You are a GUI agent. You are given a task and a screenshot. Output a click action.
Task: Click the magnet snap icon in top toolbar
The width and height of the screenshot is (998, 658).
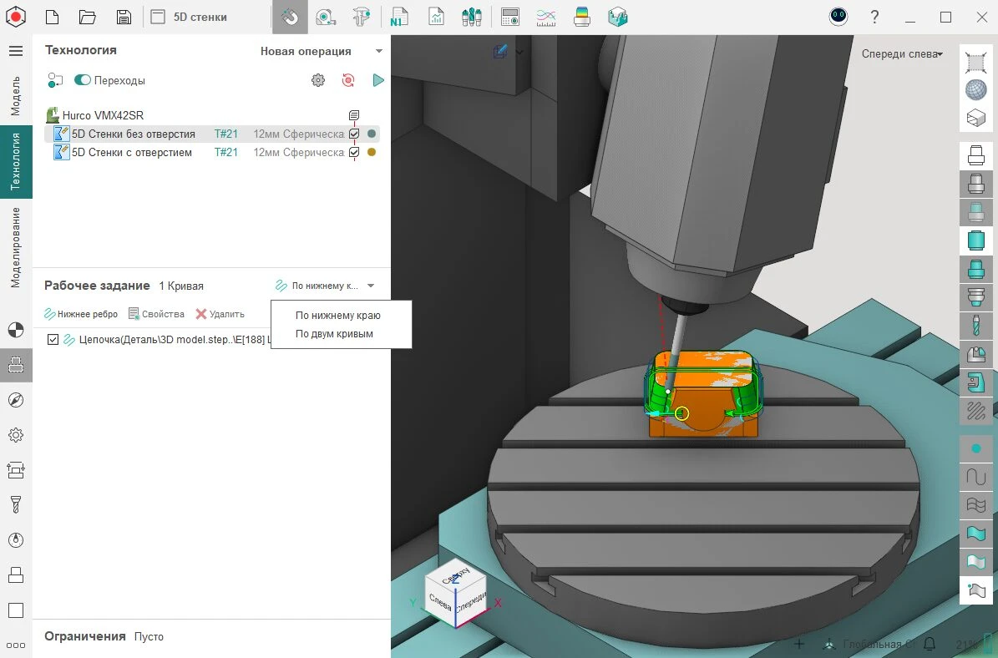click(x=290, y=17)
